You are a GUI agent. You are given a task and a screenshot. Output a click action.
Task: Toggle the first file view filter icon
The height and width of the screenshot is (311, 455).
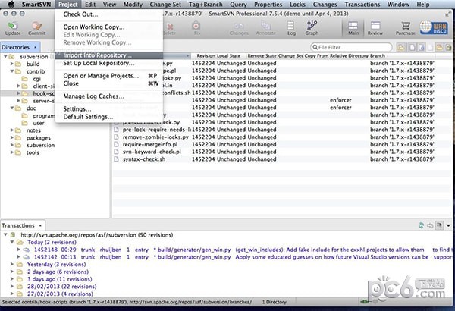click(x=400, y=47)
